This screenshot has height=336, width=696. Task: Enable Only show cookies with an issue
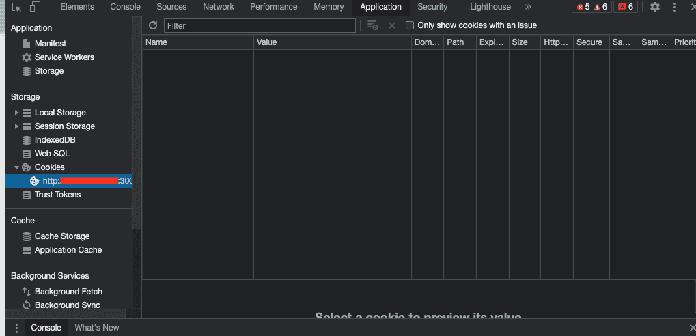[x=410, y=25]
